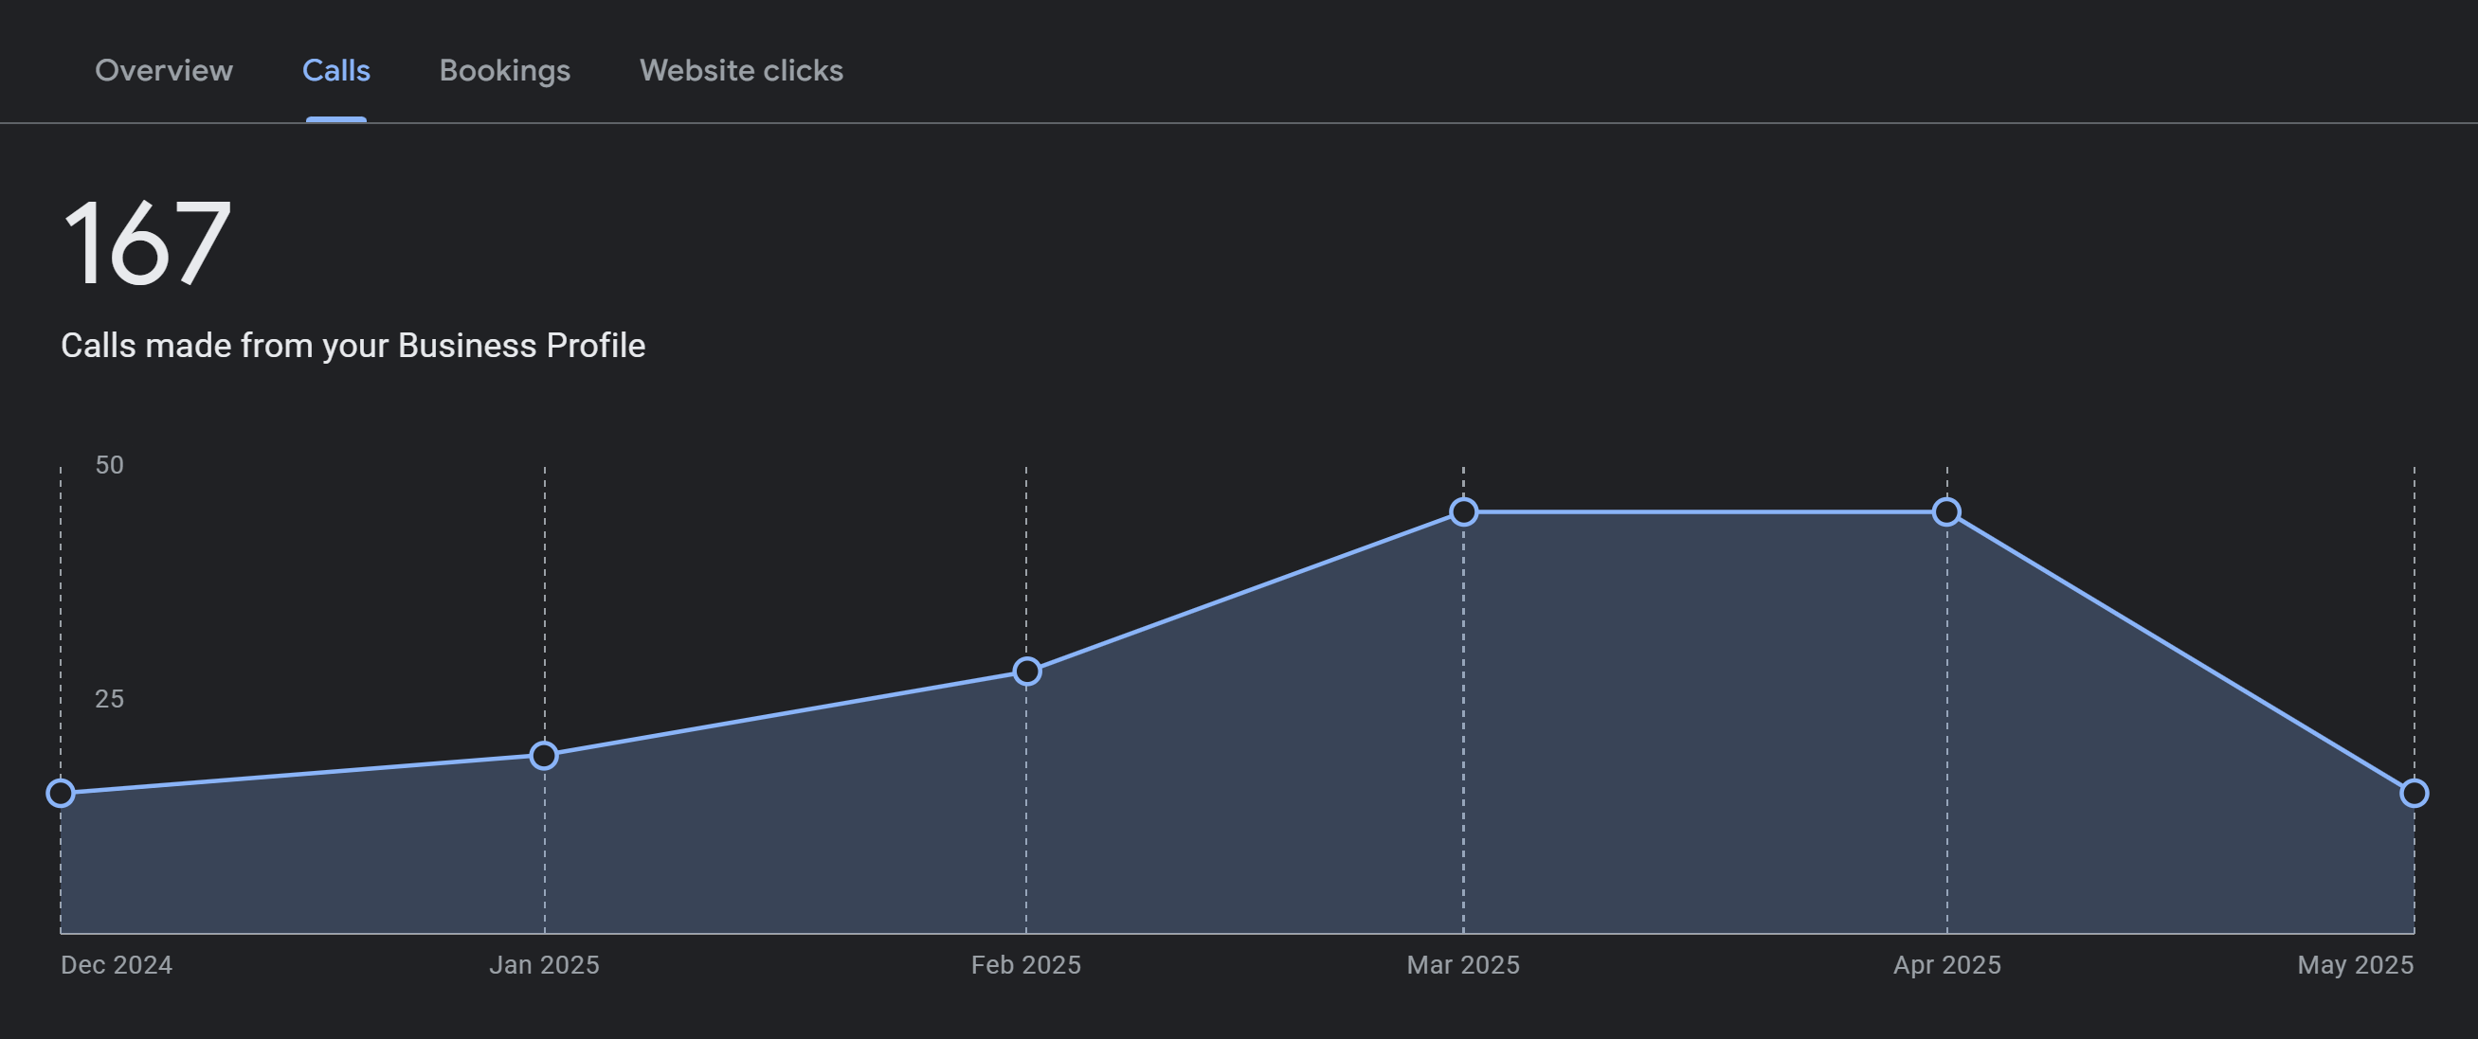Select the Feb 2025 data point

coord(1026,671)
